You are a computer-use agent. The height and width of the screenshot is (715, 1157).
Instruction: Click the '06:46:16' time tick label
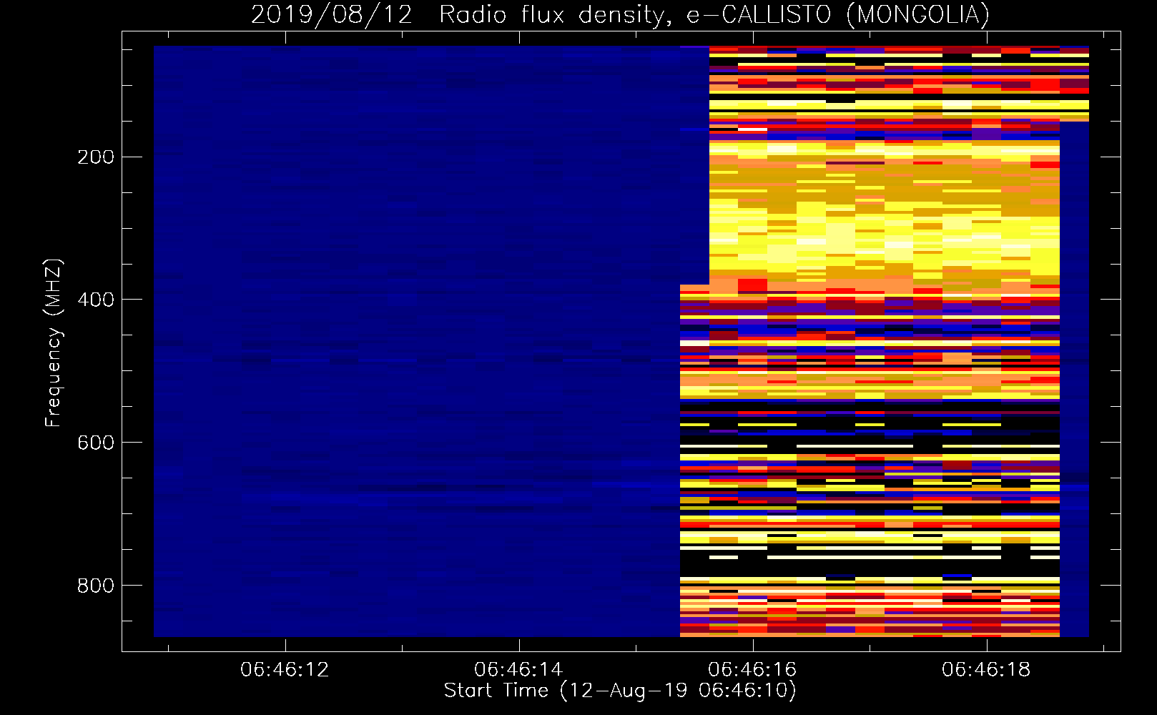(752, 669)
